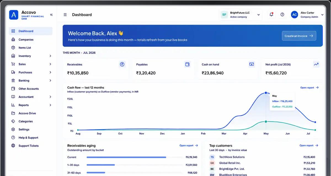
Task: Click the Create an Invoice button
Action: coord(299,36)
